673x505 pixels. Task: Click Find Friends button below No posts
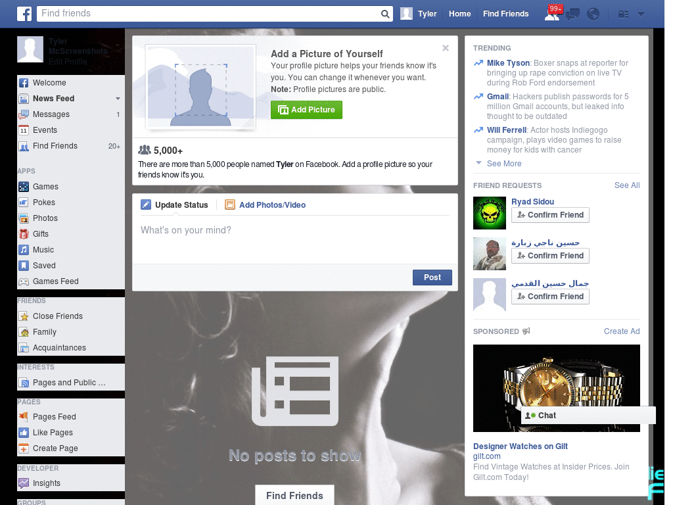294,496
